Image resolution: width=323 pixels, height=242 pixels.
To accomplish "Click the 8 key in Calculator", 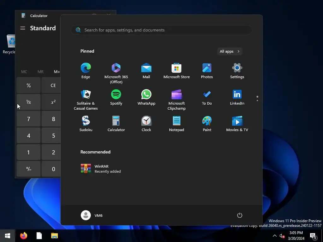I will coord(51,119).
